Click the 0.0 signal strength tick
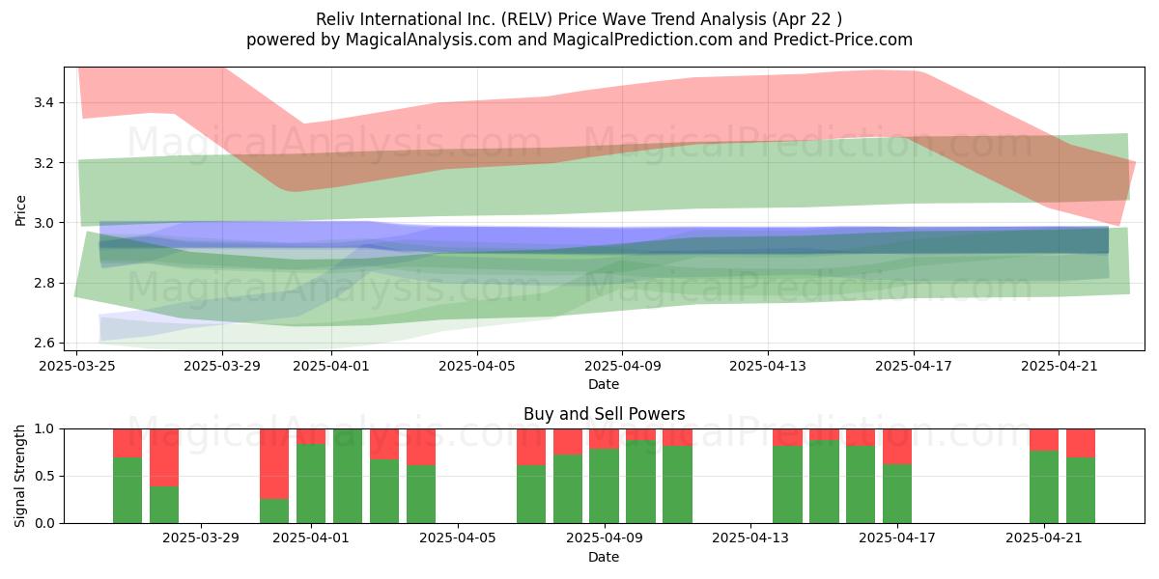This screenshot has width=1159, height=579. tap(45, 523)
